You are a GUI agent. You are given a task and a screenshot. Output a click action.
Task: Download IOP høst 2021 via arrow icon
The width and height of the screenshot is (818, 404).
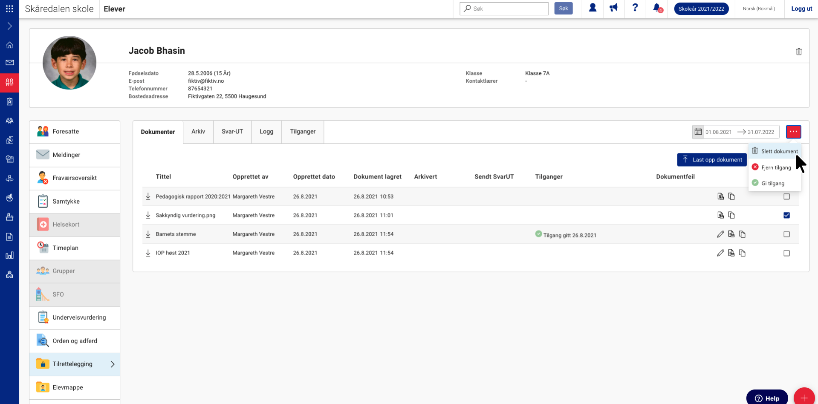pos(148,253)
